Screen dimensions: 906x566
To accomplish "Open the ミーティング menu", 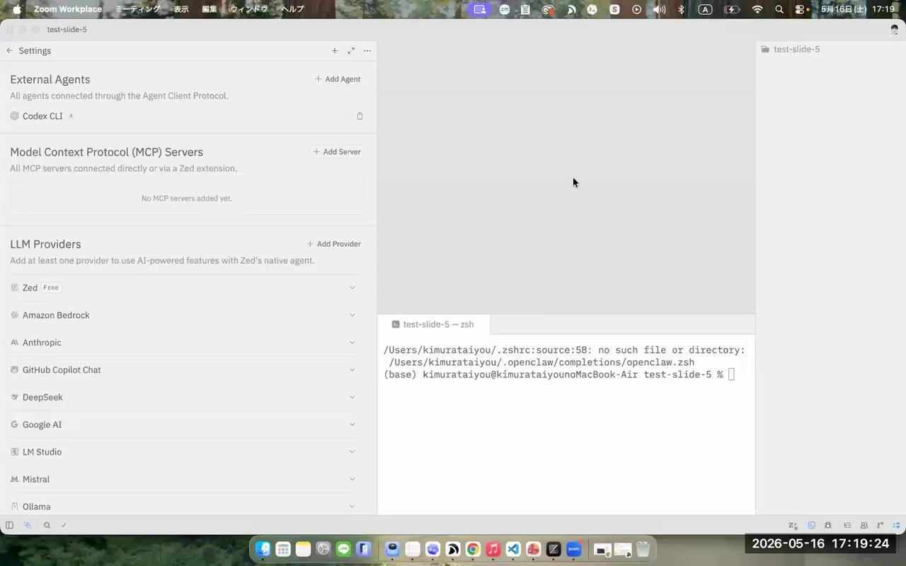I will [x=138, y=9].
